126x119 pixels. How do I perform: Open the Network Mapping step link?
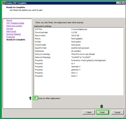[13, 34]
